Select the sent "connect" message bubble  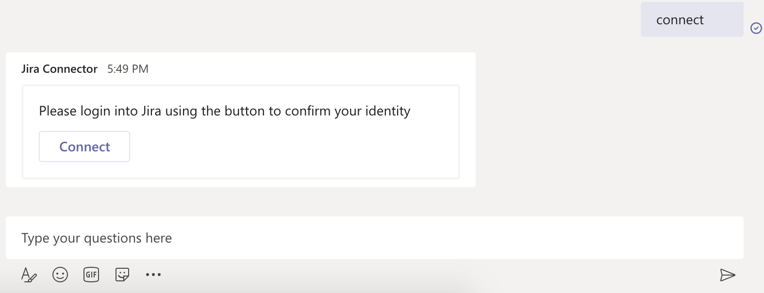tap(691, 20)
